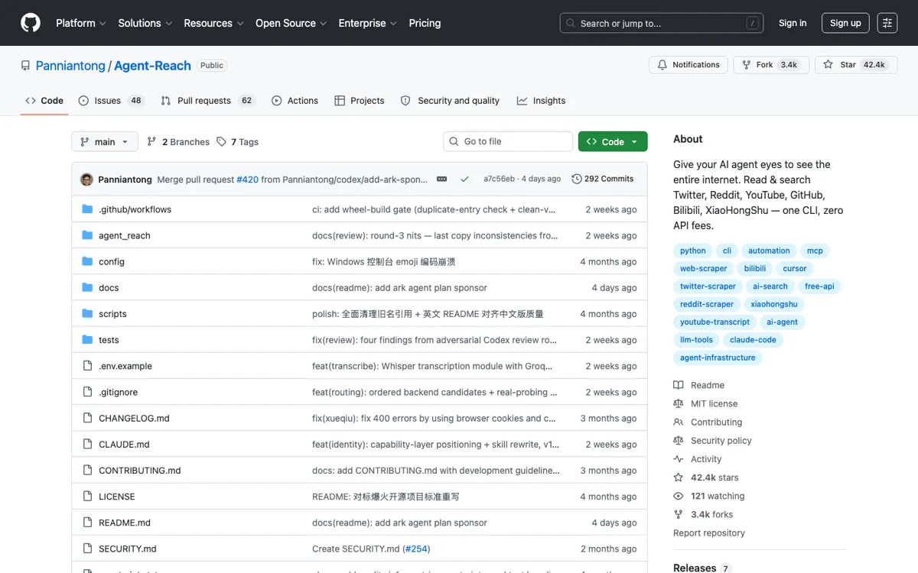Click the scripts folder icon

(87, 314)
